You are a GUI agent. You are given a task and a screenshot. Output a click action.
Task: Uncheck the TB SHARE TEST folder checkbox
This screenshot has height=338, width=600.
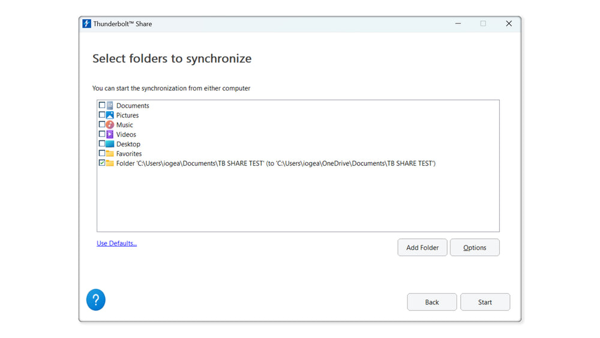(102, 163)
